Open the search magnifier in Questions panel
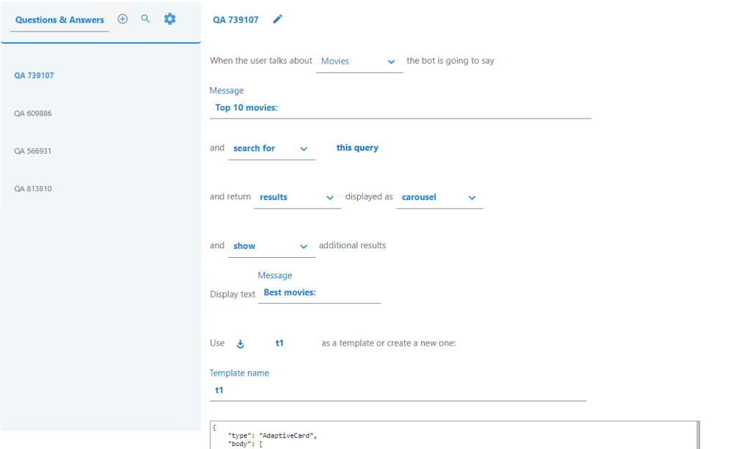 coord(145,19)
